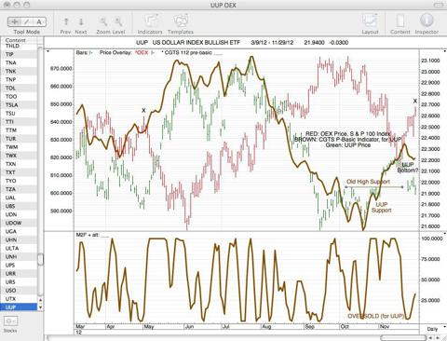This screenshot has height=341, width=447.
Task: Select the crosshair tool mode
Action: [15, 21]
